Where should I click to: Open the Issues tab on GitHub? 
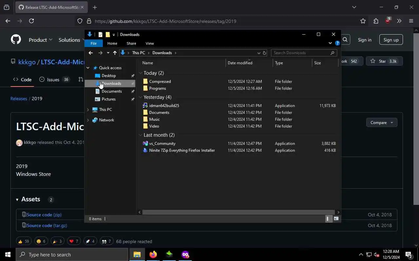tap(54, 80)
